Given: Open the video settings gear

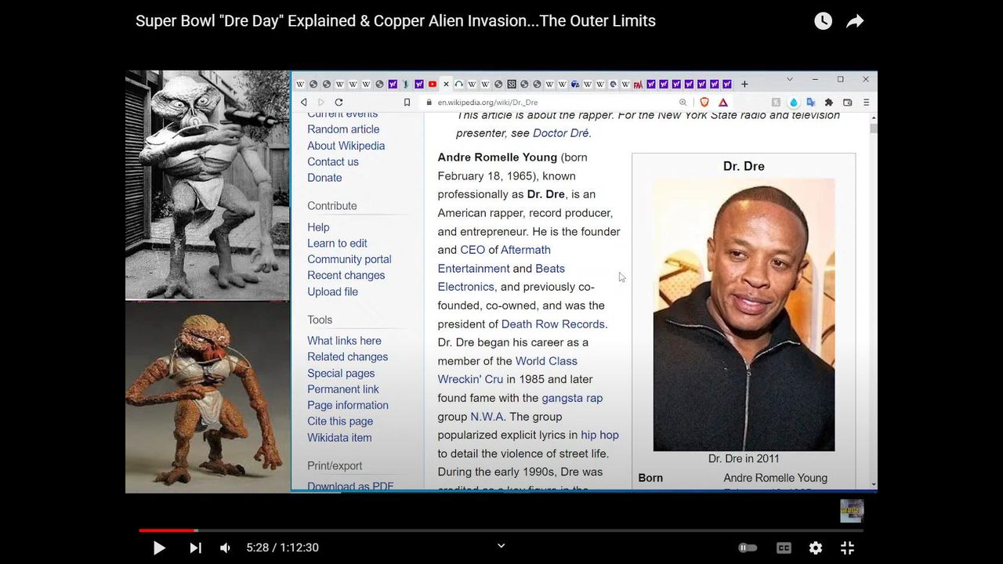Looking at the screenshot, I should coord(816,548).
